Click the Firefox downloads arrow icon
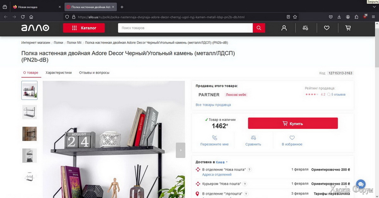 tap(339, 17)
